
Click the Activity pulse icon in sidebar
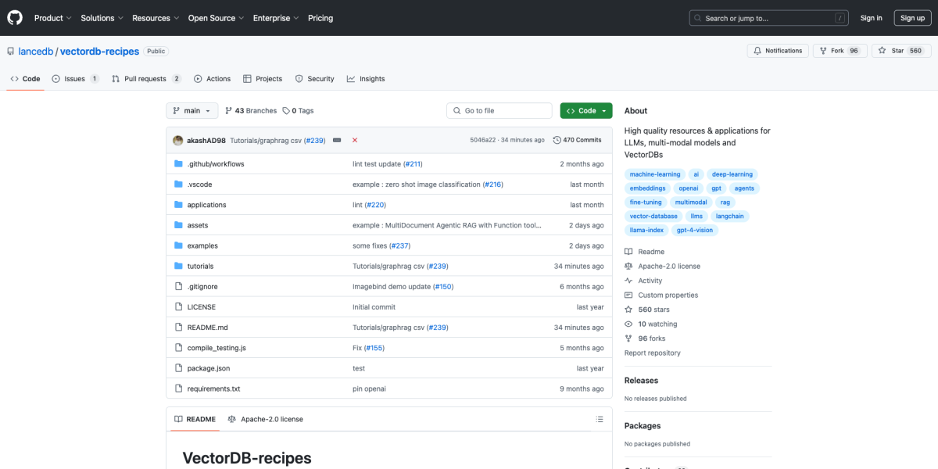(628, 280)
